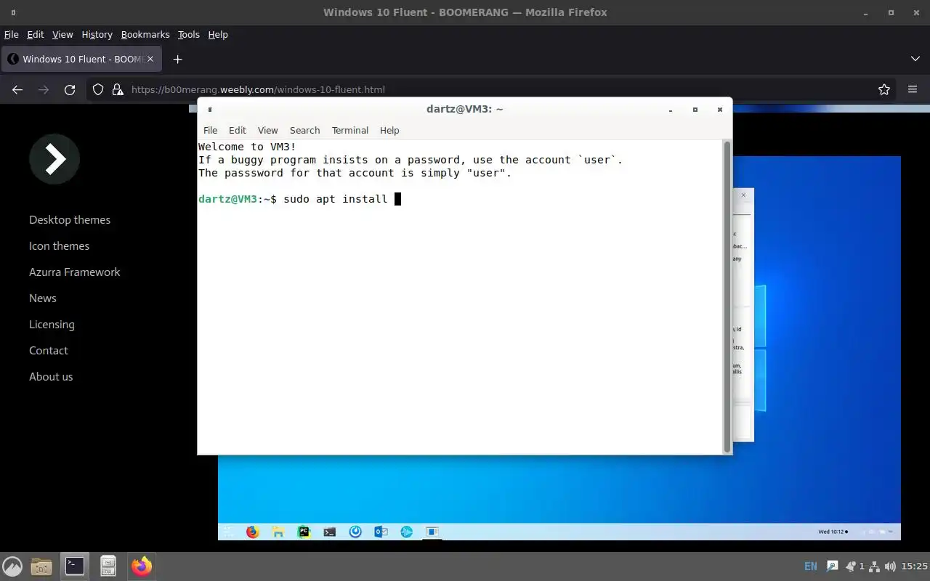
Task: Open Firefox's Bookmarks menu
Action: [x=145, y=34]
